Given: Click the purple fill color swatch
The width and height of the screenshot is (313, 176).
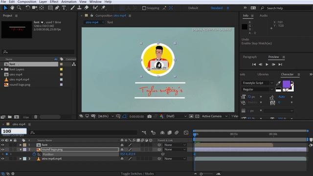Looking at the screenshot, I should pos(286,85).
